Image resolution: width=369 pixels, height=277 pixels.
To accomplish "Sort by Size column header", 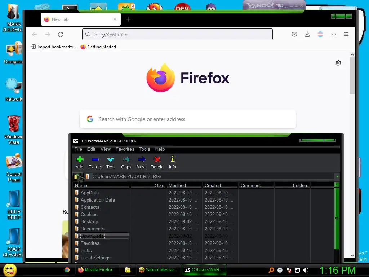I will point(148,186).
